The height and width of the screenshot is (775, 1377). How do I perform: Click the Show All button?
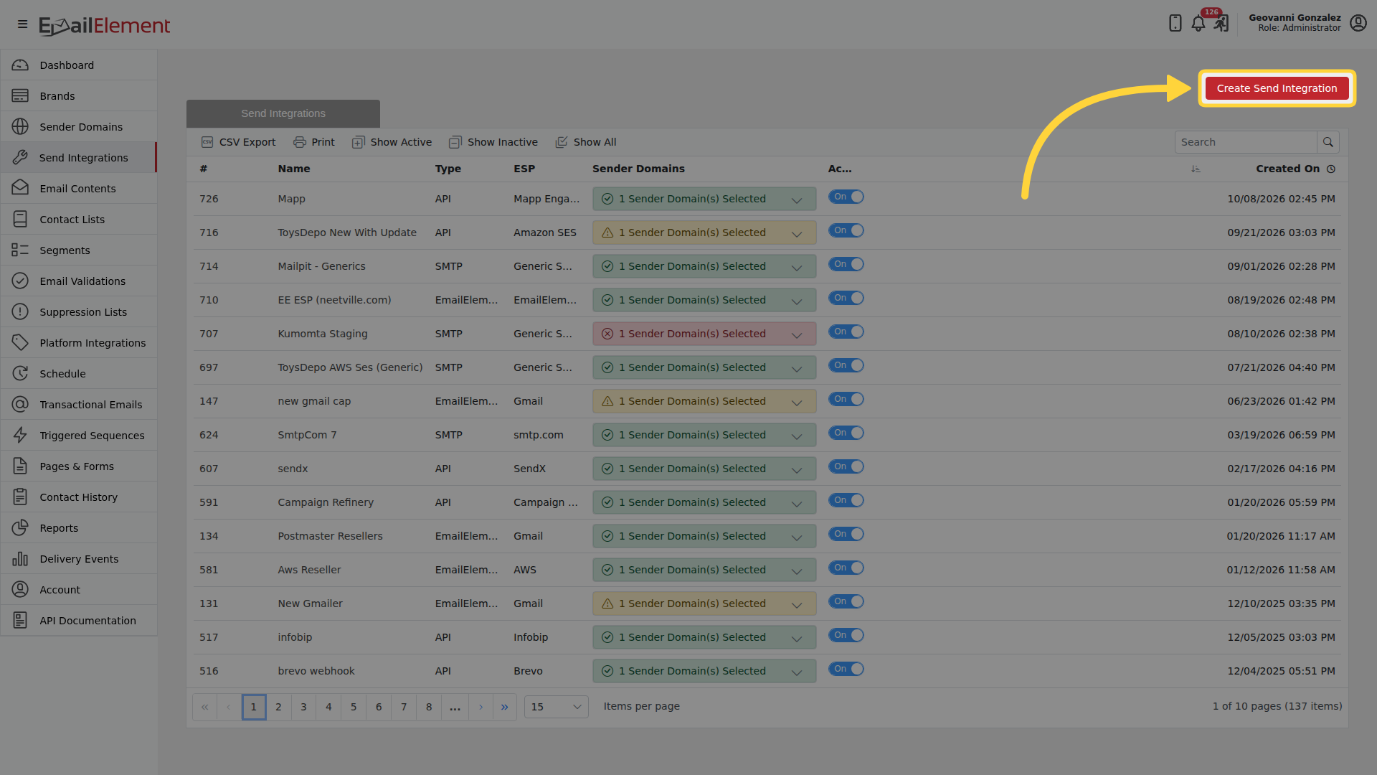[x=586, y=142]
